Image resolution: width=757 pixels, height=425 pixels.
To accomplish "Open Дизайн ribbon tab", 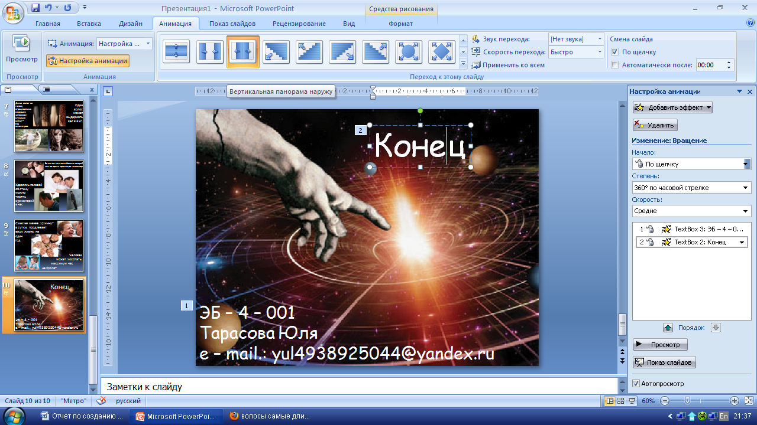I will tap(130, 24).
